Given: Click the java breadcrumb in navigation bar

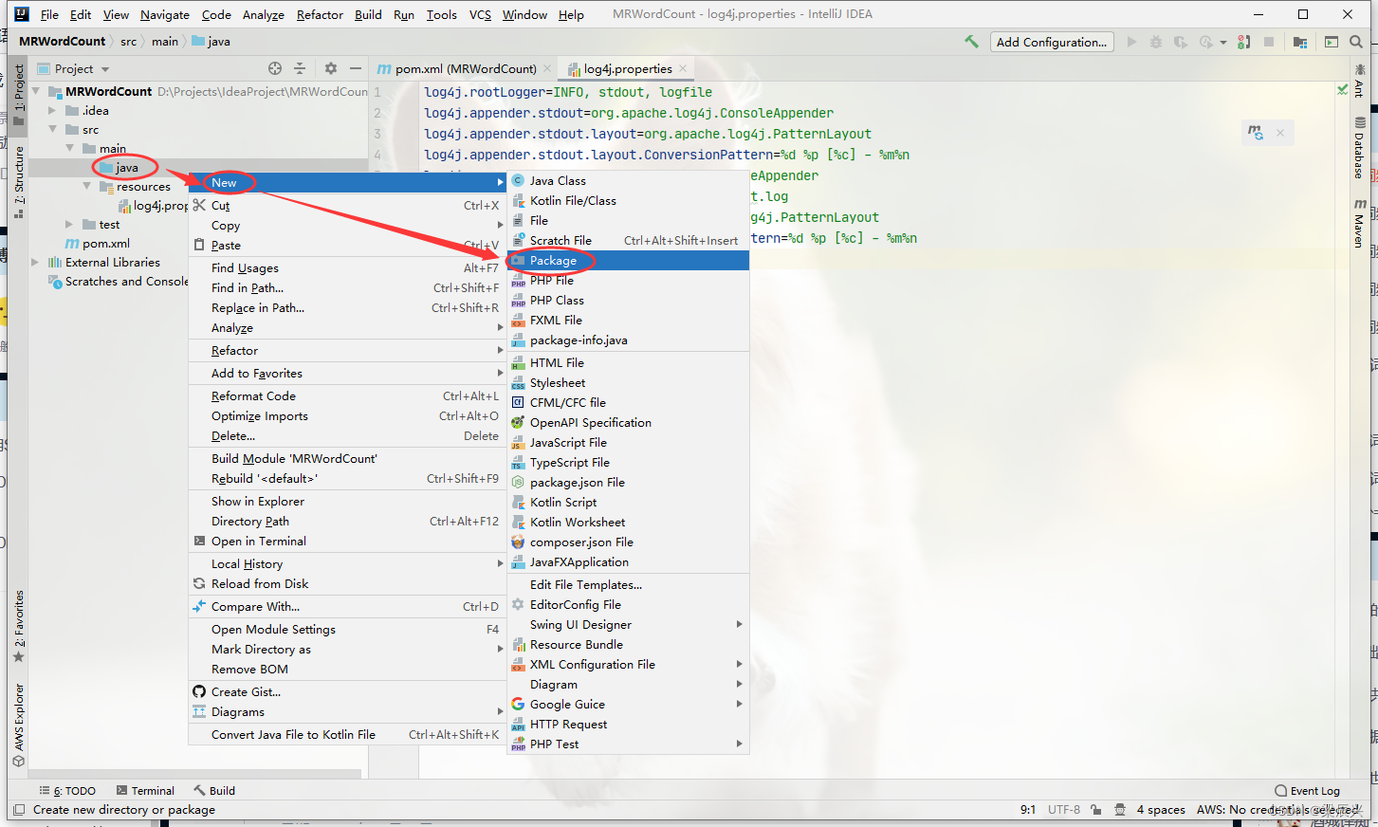Looking at the screenshot, I should 211,41.
